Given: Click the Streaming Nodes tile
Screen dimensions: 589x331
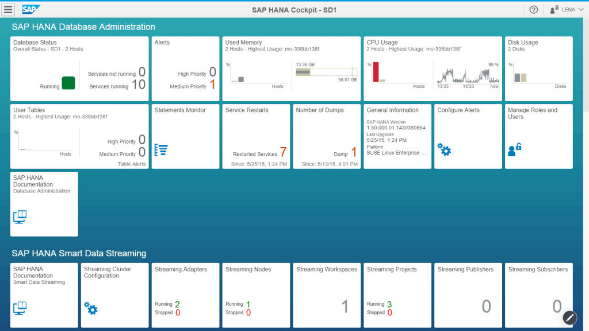Looking at the screenshot, I should point(256,295).
